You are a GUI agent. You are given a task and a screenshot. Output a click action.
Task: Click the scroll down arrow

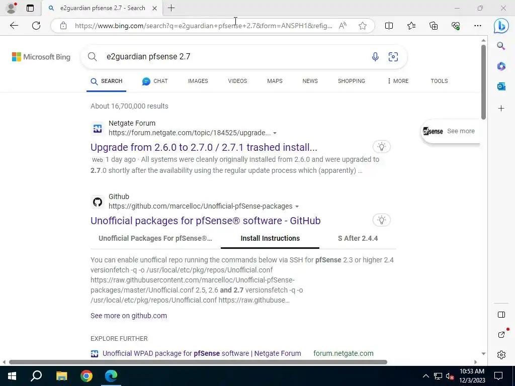[483, 354]
